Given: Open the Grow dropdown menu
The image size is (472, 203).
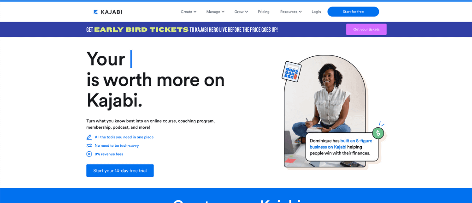Looking at the screenshot, I should pos(241,12).
